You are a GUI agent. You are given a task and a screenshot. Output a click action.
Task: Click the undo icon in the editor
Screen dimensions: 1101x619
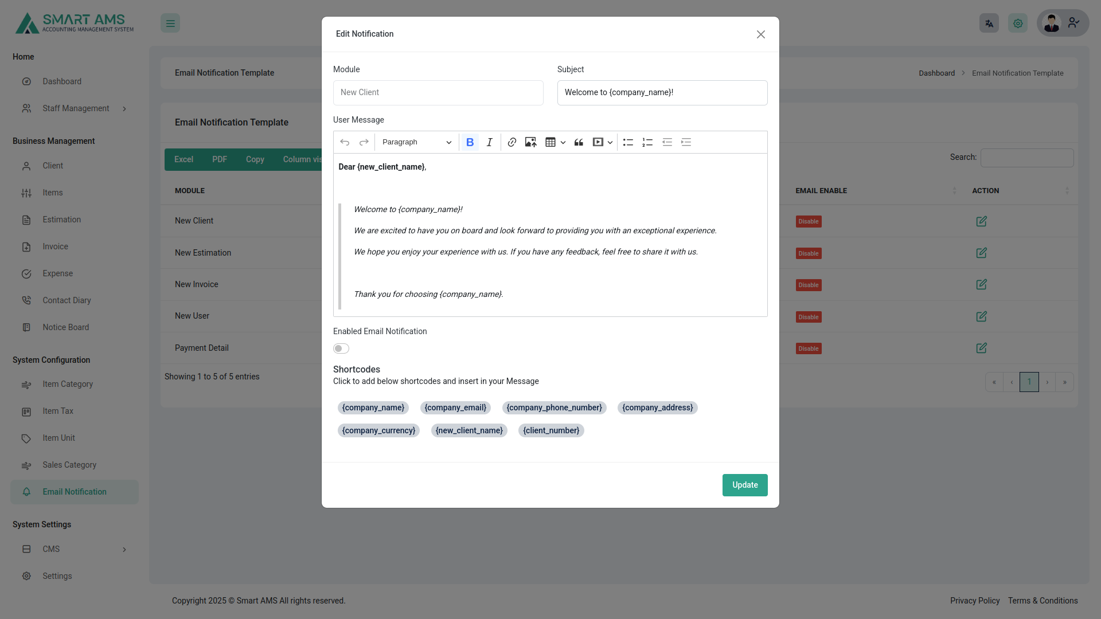(345, 142)
